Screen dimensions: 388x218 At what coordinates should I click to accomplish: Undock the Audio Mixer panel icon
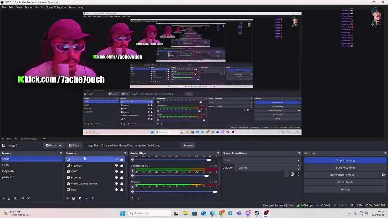tap(218, 153)
